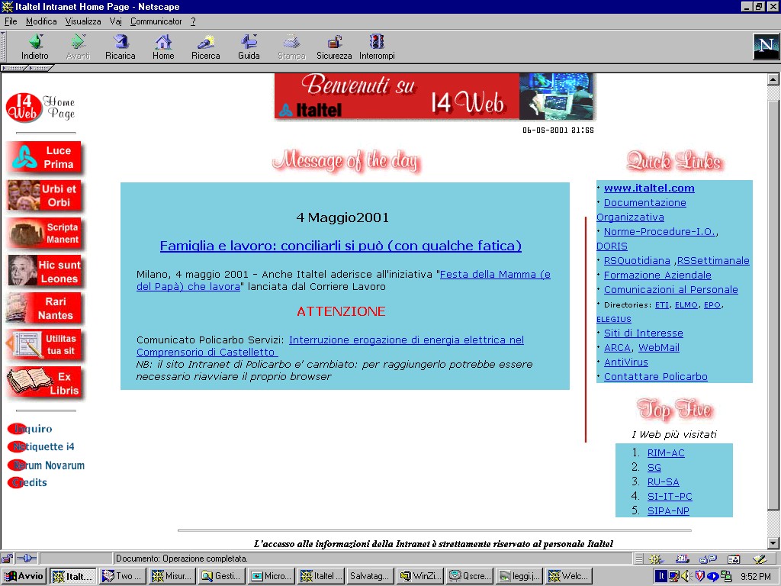Go to browser Home button
781x586 pixels.
coord(163,47)
